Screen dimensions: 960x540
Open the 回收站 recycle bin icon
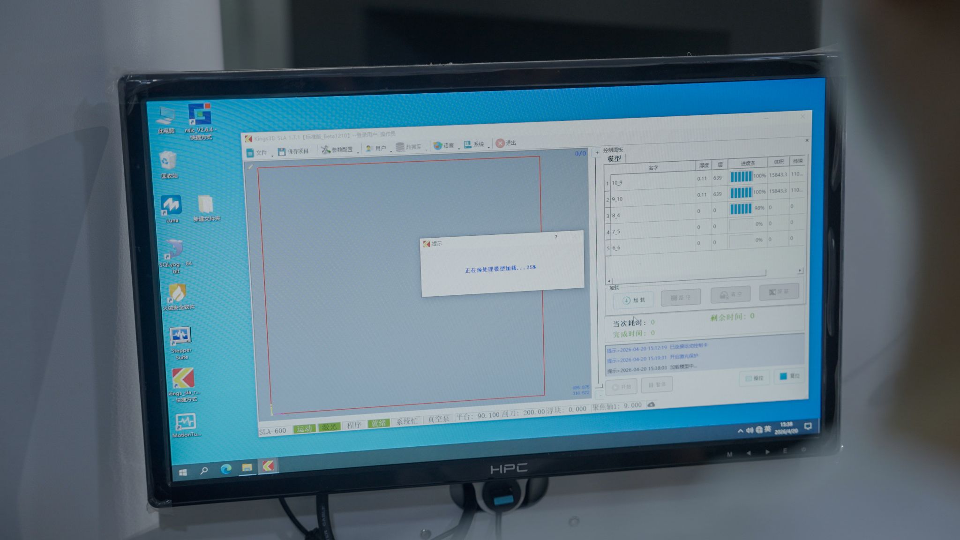[168, 165]
